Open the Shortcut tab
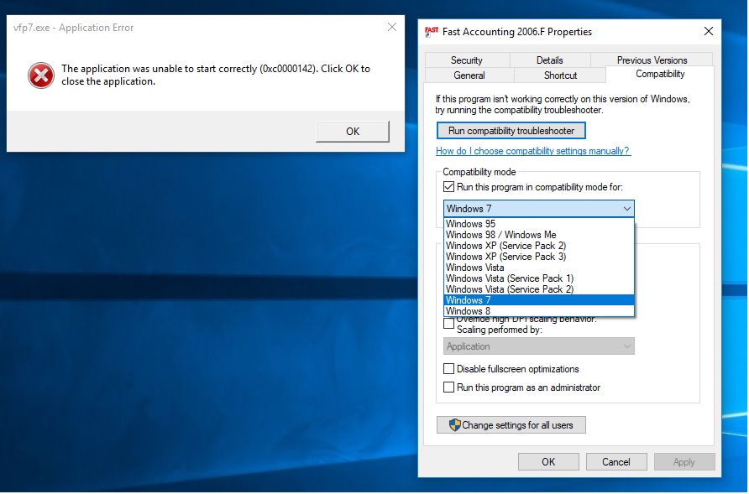749x494 pixels. (560, 75)
